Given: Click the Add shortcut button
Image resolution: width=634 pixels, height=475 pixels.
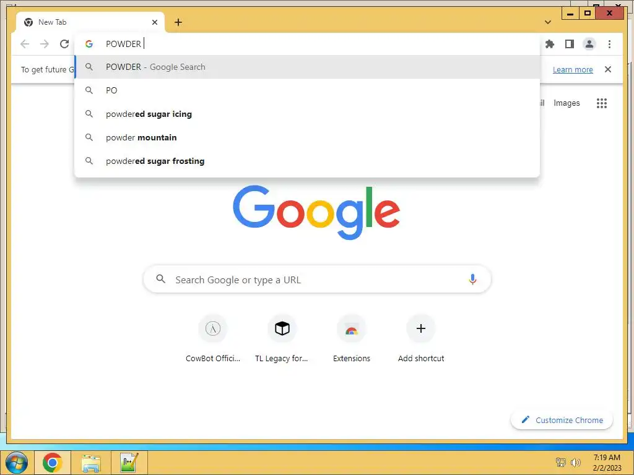Looking at the screenshot, I should pyautogui.click(x=421, y=338).
